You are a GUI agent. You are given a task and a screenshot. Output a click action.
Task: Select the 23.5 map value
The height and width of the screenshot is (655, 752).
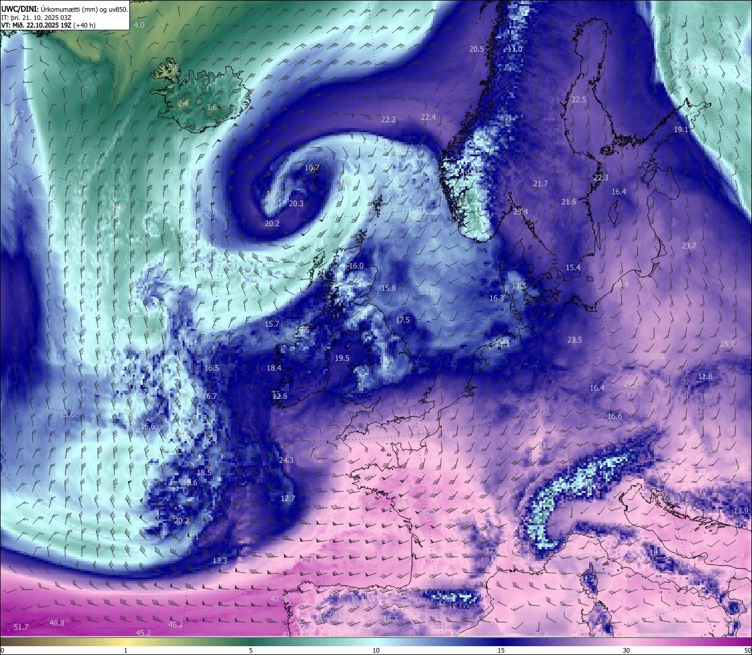[575, 340]
